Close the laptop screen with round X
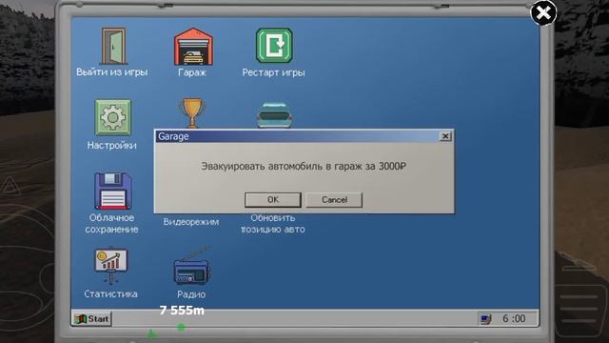Screen dimensions: 609x343 point(543,13)
